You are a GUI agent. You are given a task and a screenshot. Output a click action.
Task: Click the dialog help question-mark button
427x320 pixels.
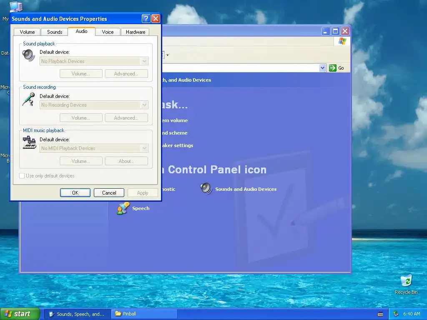point(146,18)
